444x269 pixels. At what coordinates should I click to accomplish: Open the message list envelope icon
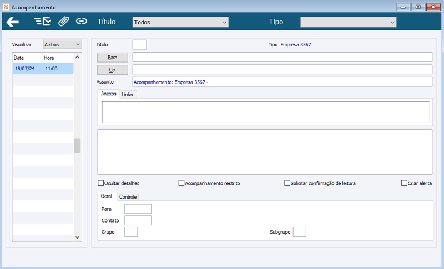click(x=43, y=22)
